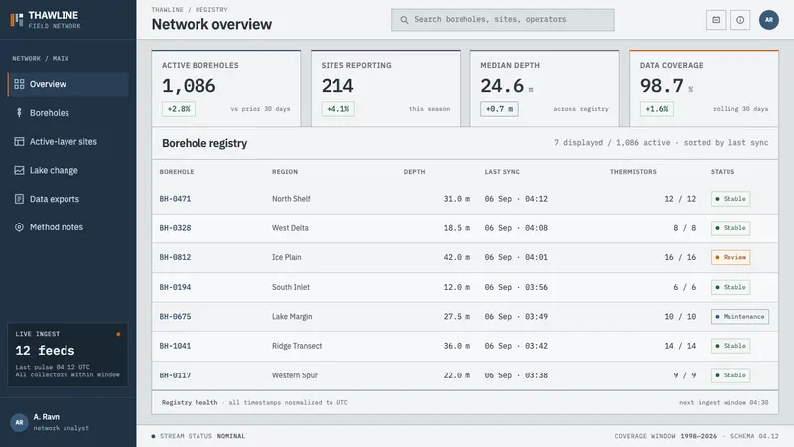This screenshot has height=447, width=794.
Task: Click the A. Ravn user name
Action: (x=46, y=417)
